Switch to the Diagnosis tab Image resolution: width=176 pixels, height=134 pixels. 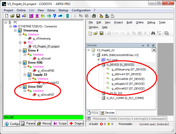tap(76, 123)
